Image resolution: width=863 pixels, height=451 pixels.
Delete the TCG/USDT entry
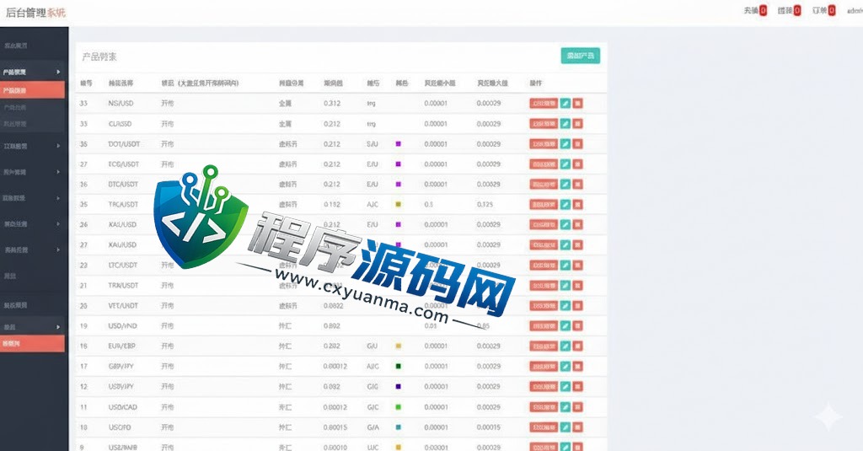pos(577,164)
